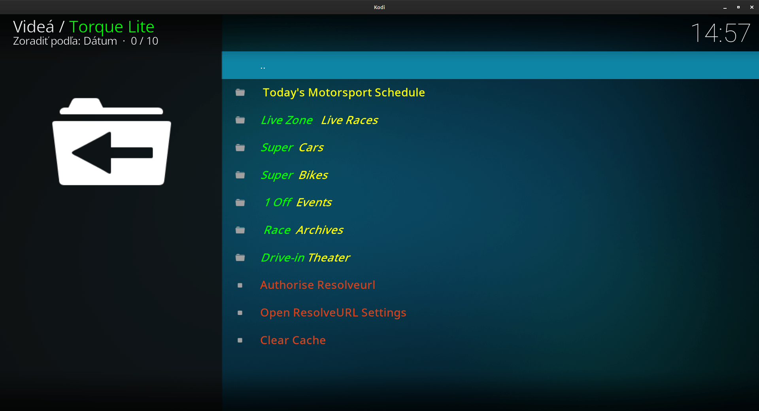Click the Videá breadcrumb label
The height and width of the screenshot is (411, 759).
pos(34,27)
